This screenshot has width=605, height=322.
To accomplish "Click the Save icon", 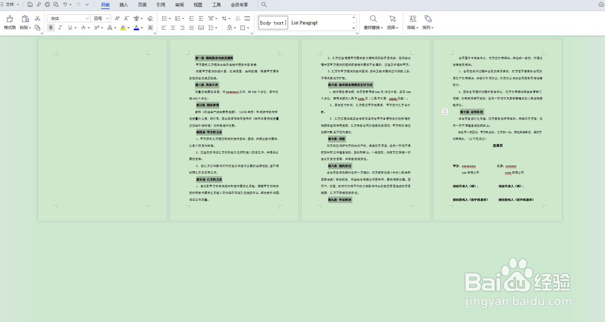I will click(30, 5).
